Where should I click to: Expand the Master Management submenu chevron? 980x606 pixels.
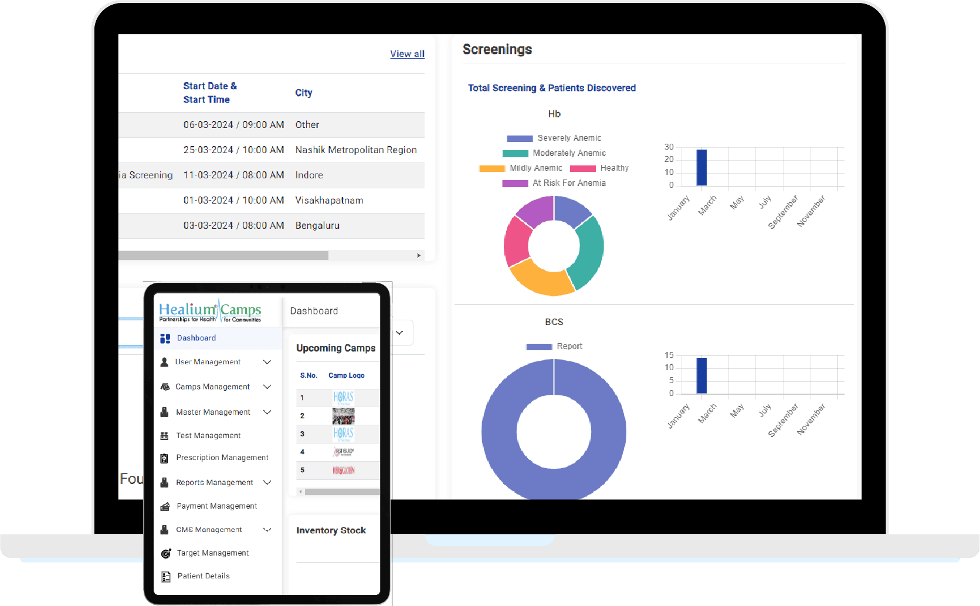tap(267, 412)
